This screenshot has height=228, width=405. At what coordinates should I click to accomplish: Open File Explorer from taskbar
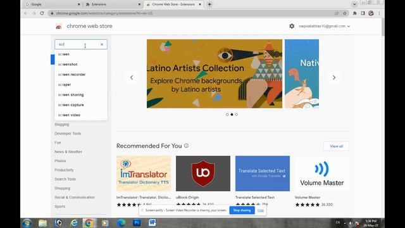tap(43, 223)
